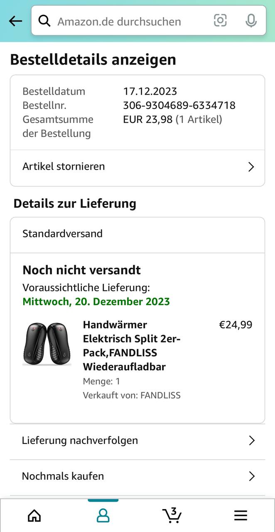This screenshot has height=532, width=275.
Task: Expand chevron next to Nochmals kaufen
Action: [x=251, y=476]
